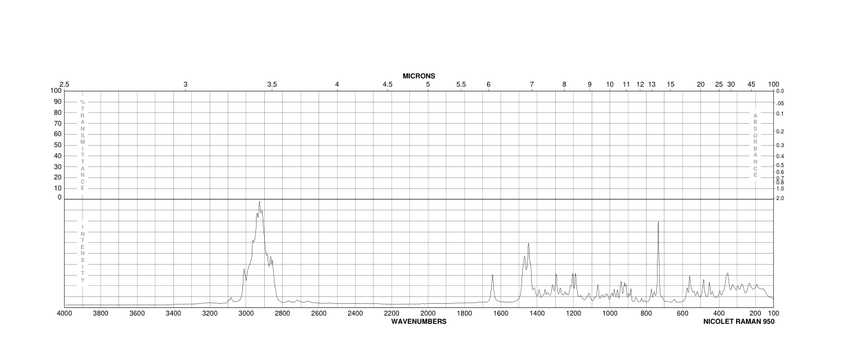
Task: Click the 50 transmittance axis label
Action: (x=58, y=144)
